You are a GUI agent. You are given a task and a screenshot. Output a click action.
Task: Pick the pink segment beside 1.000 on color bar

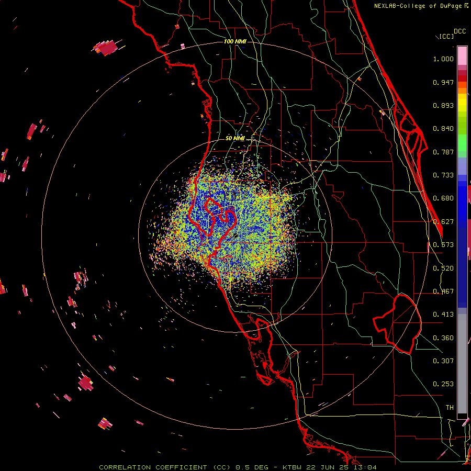[x=462, y=56]
